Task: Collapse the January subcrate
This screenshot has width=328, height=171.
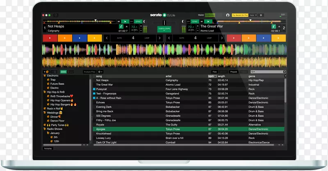Action: point(48,133)
